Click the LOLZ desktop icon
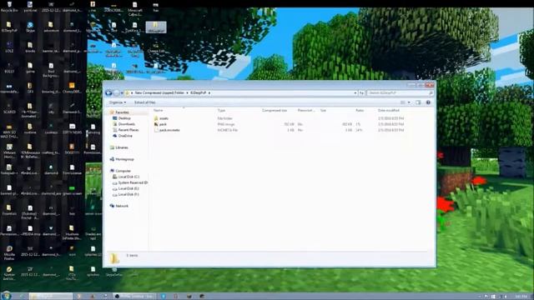The width and height of the screenshot is (534, 300). click(x=9, y=47)
